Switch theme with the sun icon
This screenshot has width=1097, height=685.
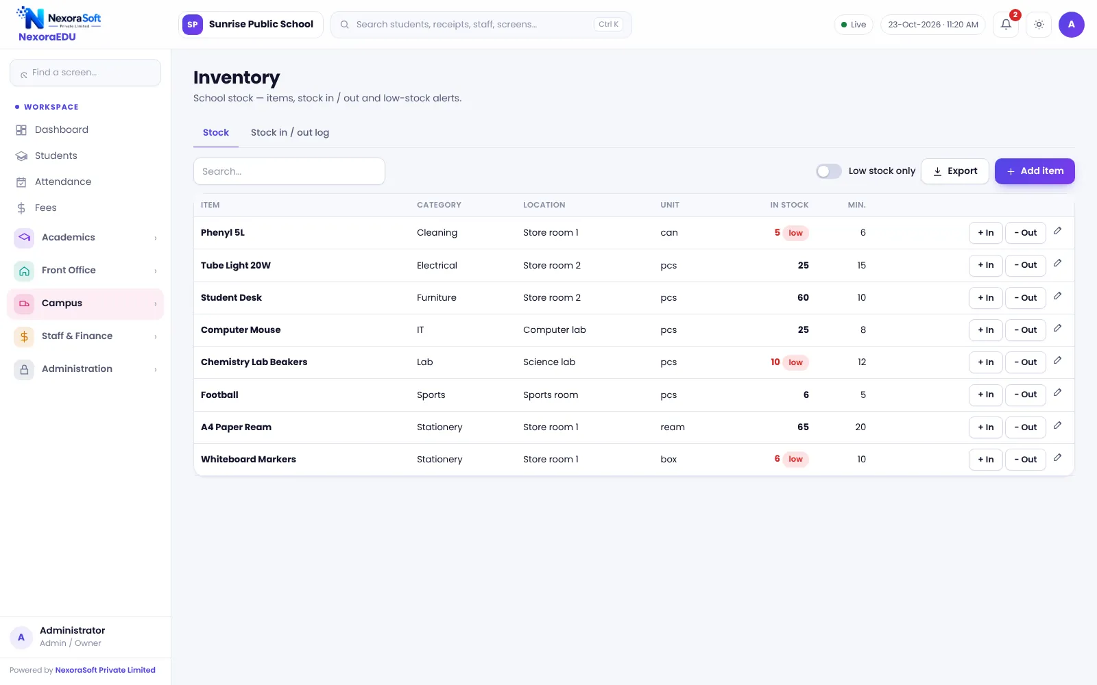point(1039,25)
